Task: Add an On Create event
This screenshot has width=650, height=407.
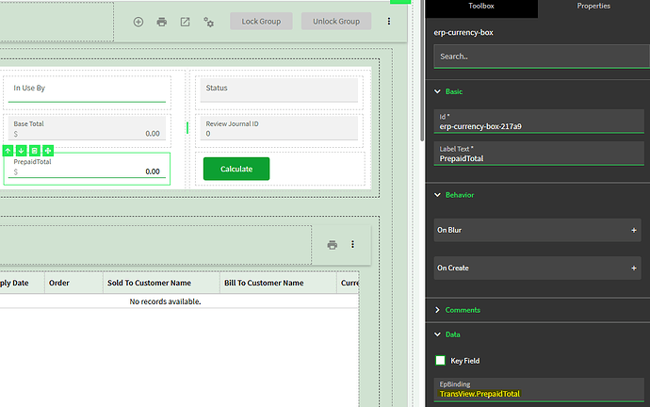Action: pos(633,269)
